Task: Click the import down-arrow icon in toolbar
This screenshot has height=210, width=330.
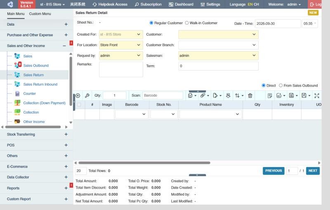Action: point(228,96)
